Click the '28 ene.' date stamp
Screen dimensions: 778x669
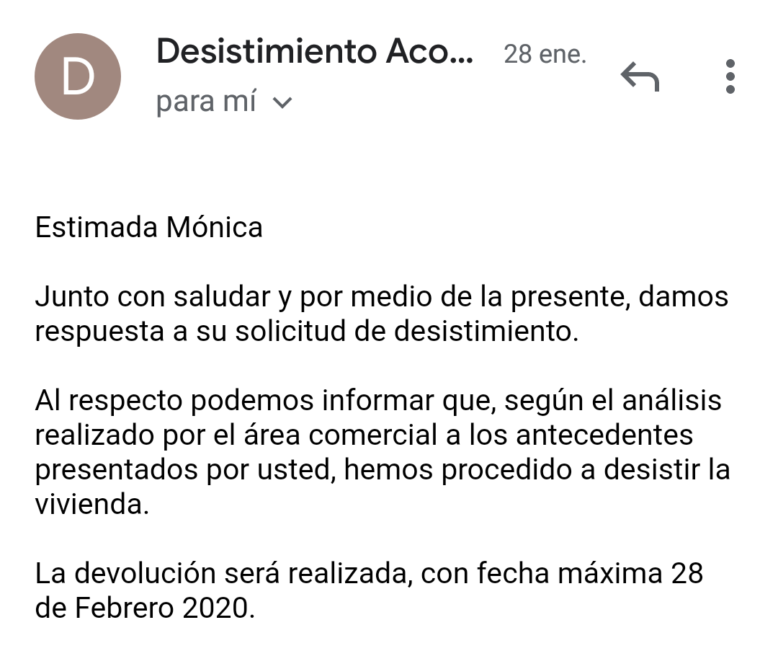pyautogui.click(x=545, y=54)
